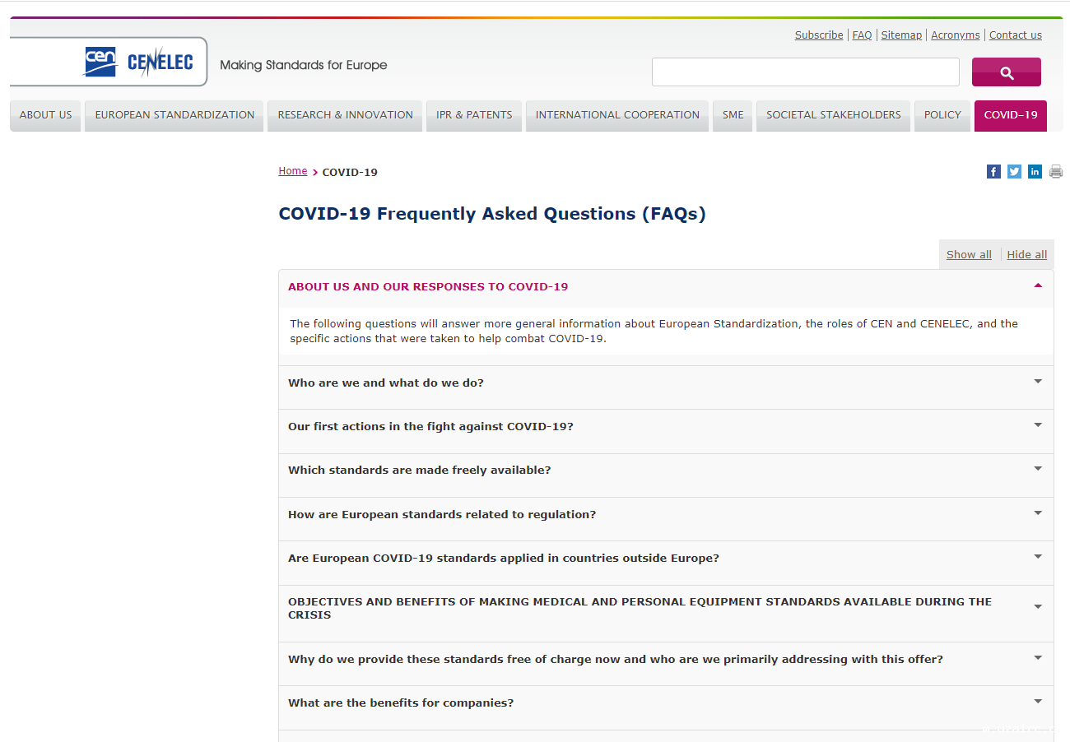Open the Subscribe link in the header

coord(818,35)
